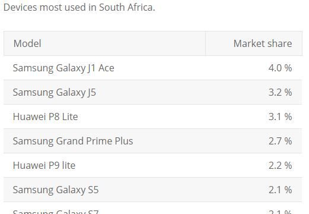Click the word 'Devices' in the heading
Screen dimensions: 309x214
20,7
